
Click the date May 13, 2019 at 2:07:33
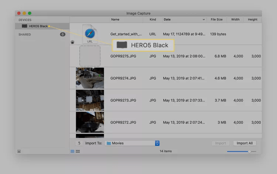pyautogui.click(x=184, y=100)
